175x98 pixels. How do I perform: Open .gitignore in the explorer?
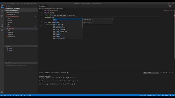(x=21, y=33)
